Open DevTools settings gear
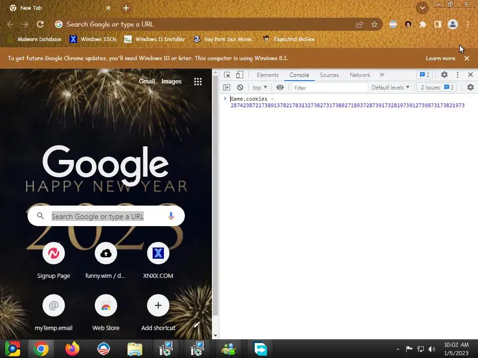478x358 pixels. point(444,75)
